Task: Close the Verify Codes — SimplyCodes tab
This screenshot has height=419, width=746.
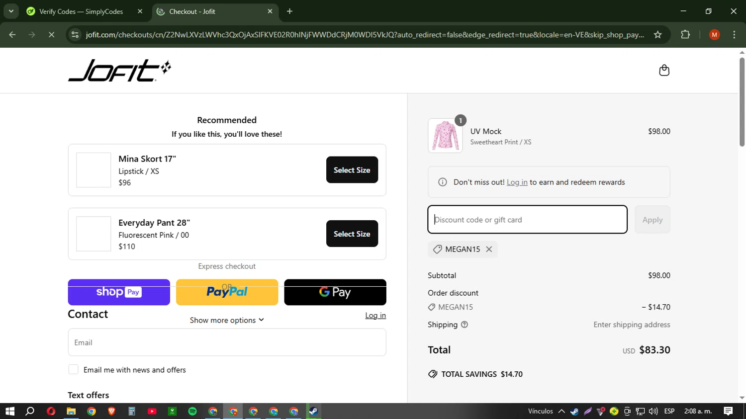Action: tap(140, 11)
